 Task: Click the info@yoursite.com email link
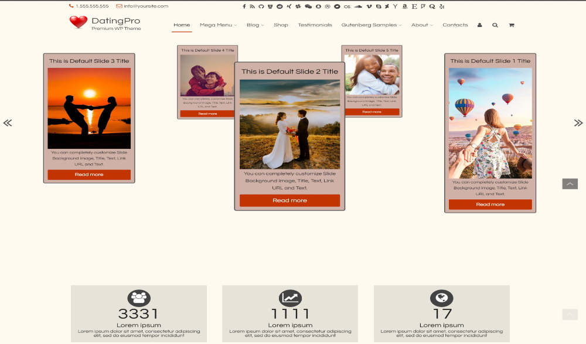142,6
